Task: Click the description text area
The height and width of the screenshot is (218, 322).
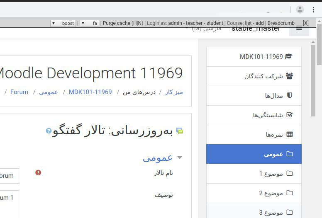Action: [x=10, y=204]
